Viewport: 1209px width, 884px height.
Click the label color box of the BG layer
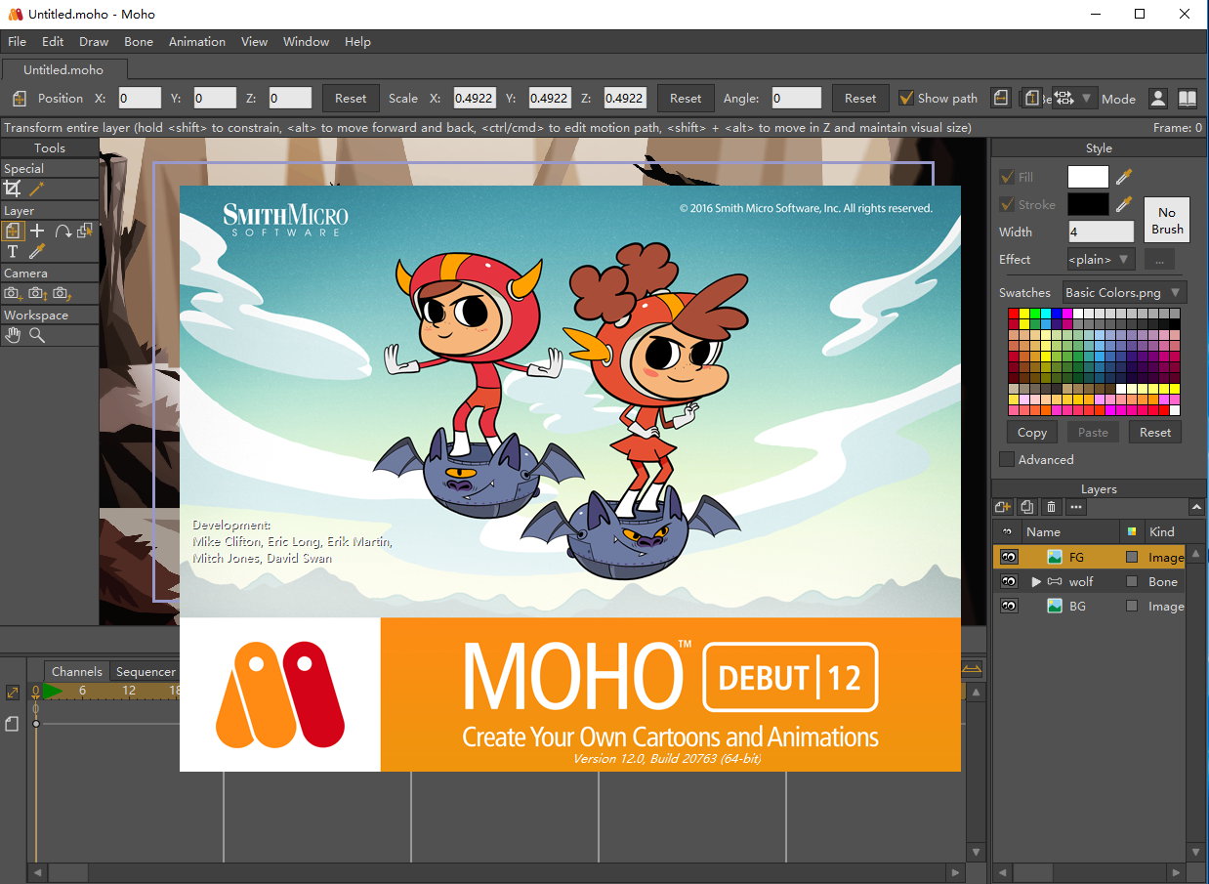[1132, 606]
